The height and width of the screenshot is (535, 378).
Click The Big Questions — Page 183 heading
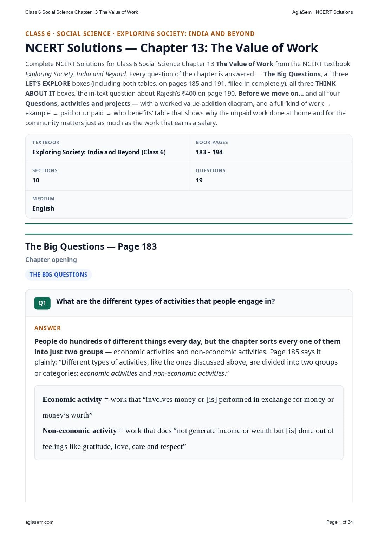point(91,246)
